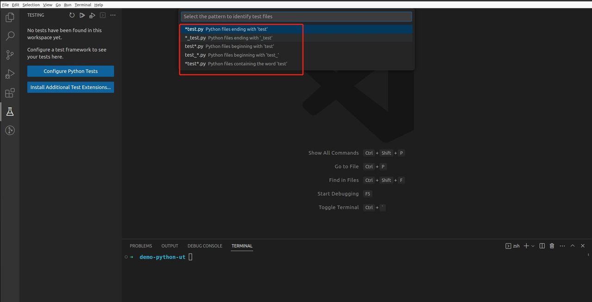Run all tests with play icon
This screenshot has width=592, height=302.
coord(82,15)
